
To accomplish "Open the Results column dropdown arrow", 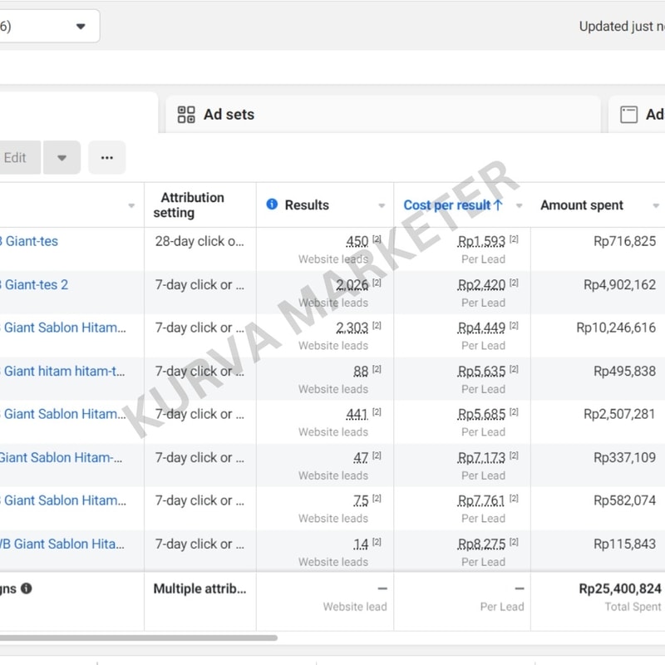I will [382, 205].
